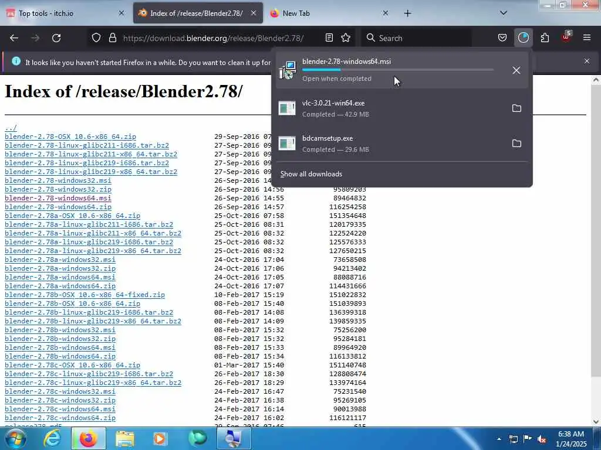
Task: Toggle reader view icon
Action: click(329, 38)
